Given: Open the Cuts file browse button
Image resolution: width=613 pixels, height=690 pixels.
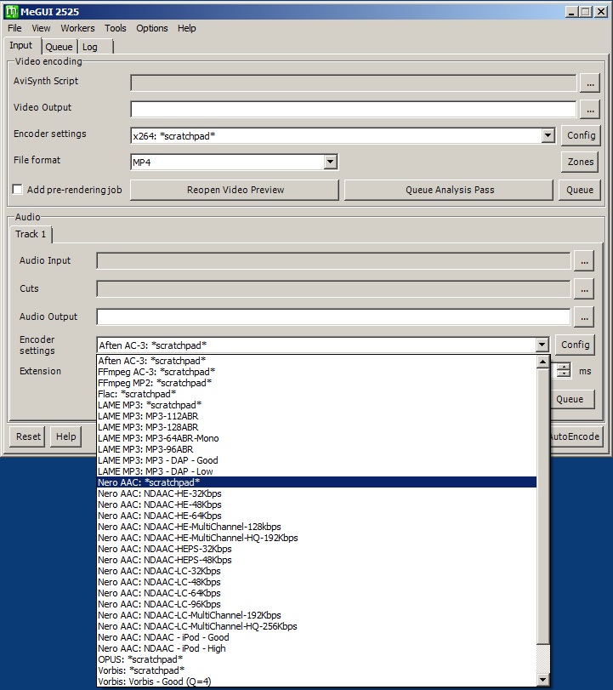Looking at the screenshot, I should click(584, 289).
